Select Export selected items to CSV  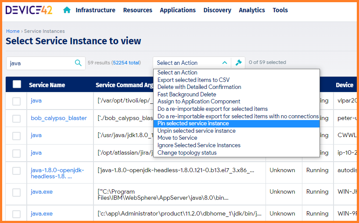193,80
